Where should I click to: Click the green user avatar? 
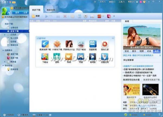[x=6, y=11]
